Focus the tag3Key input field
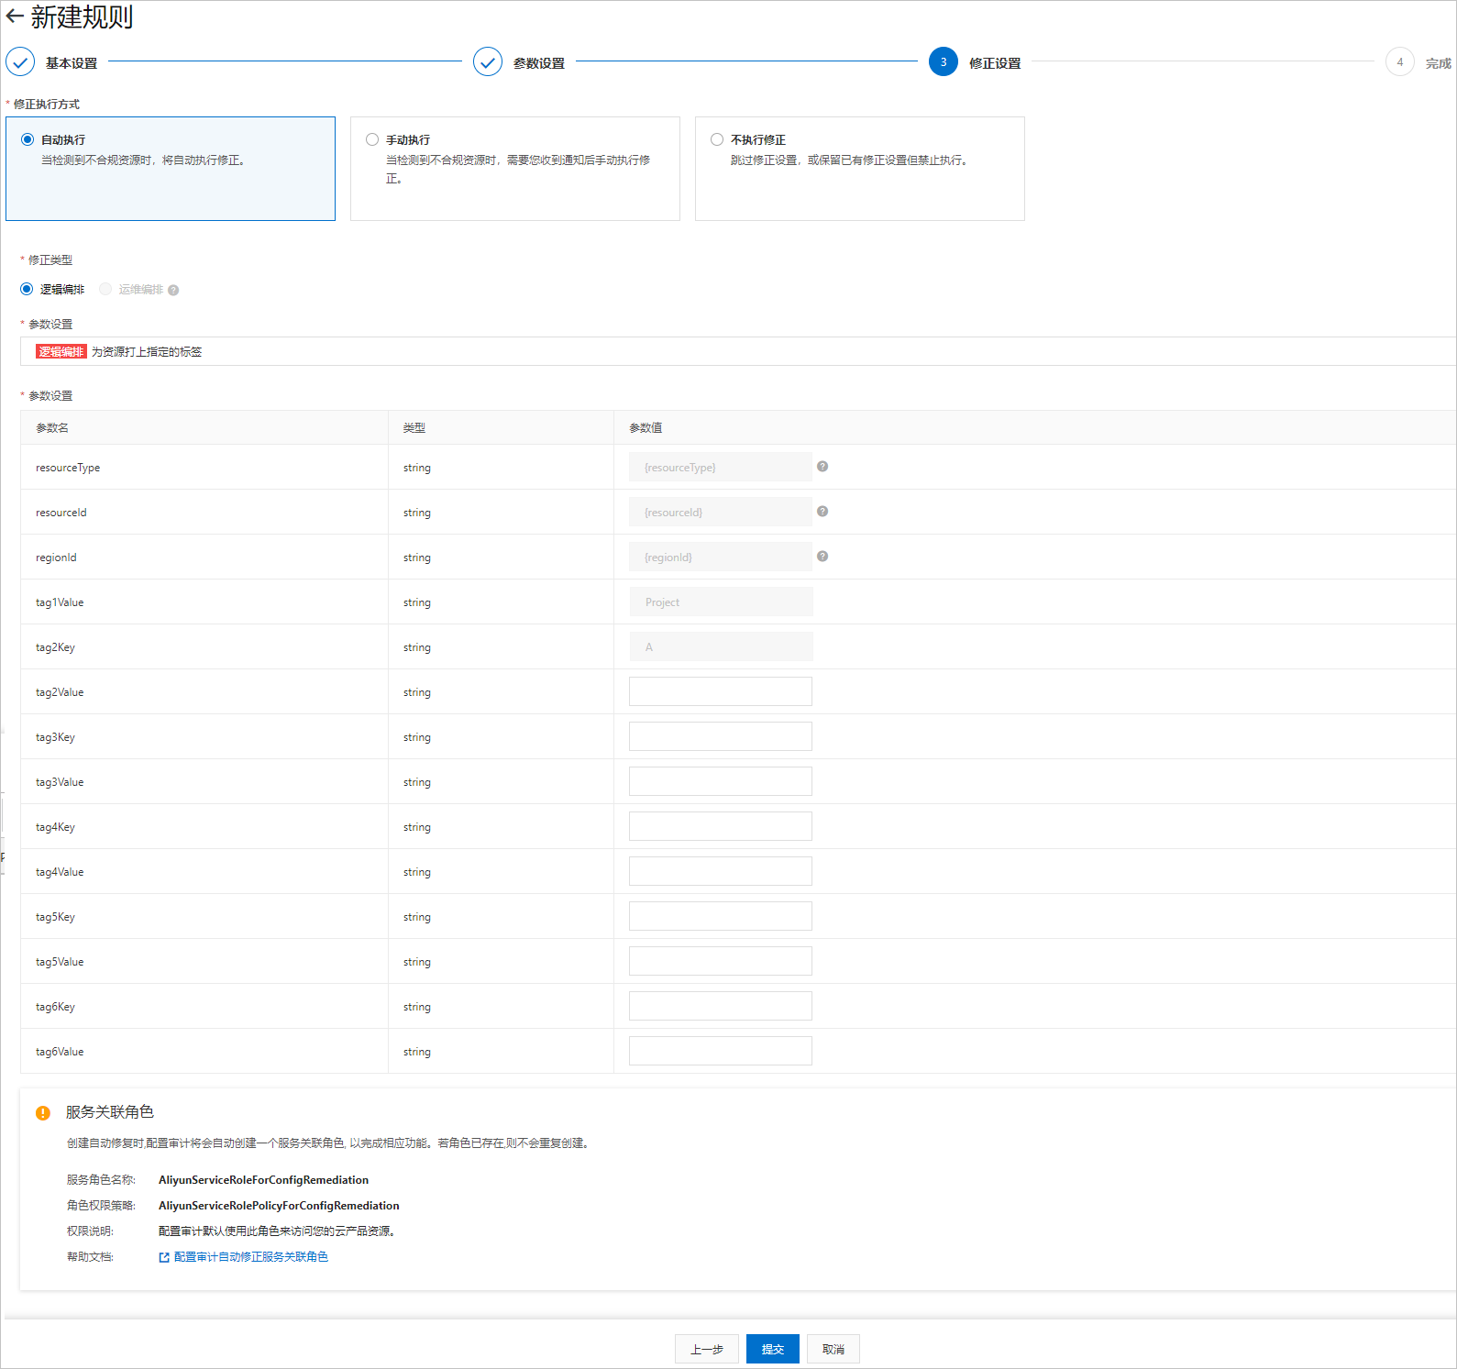This screenshot has height=1369, width=1457. pyautogui.click(x=721, y=736)
